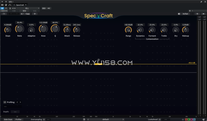
Task: Add a new plugin with the plus icon
Action: click(x=6, y=2)
